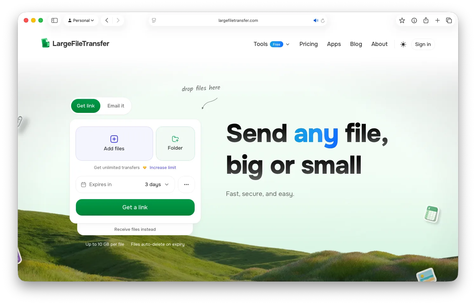
Task: Toggle the light/dark theme sun icon
Action: (403, 44)
